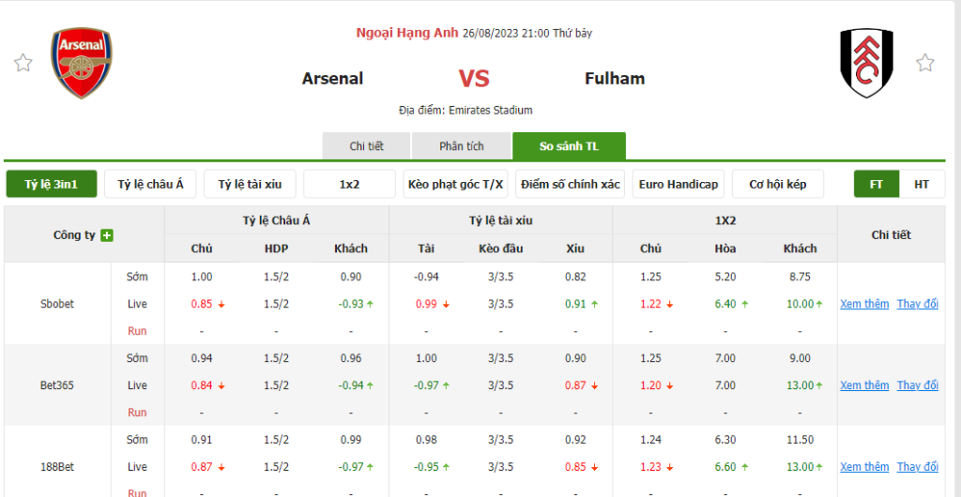
Task: Select the So sánh TL tab
Action: click(569, 146)
